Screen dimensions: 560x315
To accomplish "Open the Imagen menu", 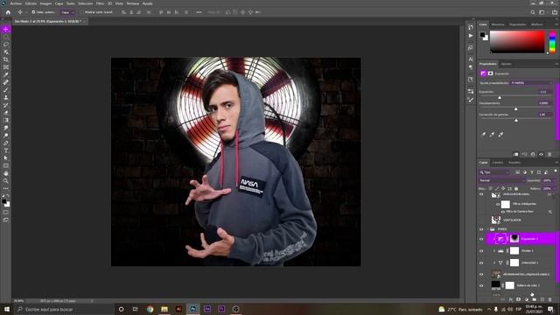I will 45,3.
